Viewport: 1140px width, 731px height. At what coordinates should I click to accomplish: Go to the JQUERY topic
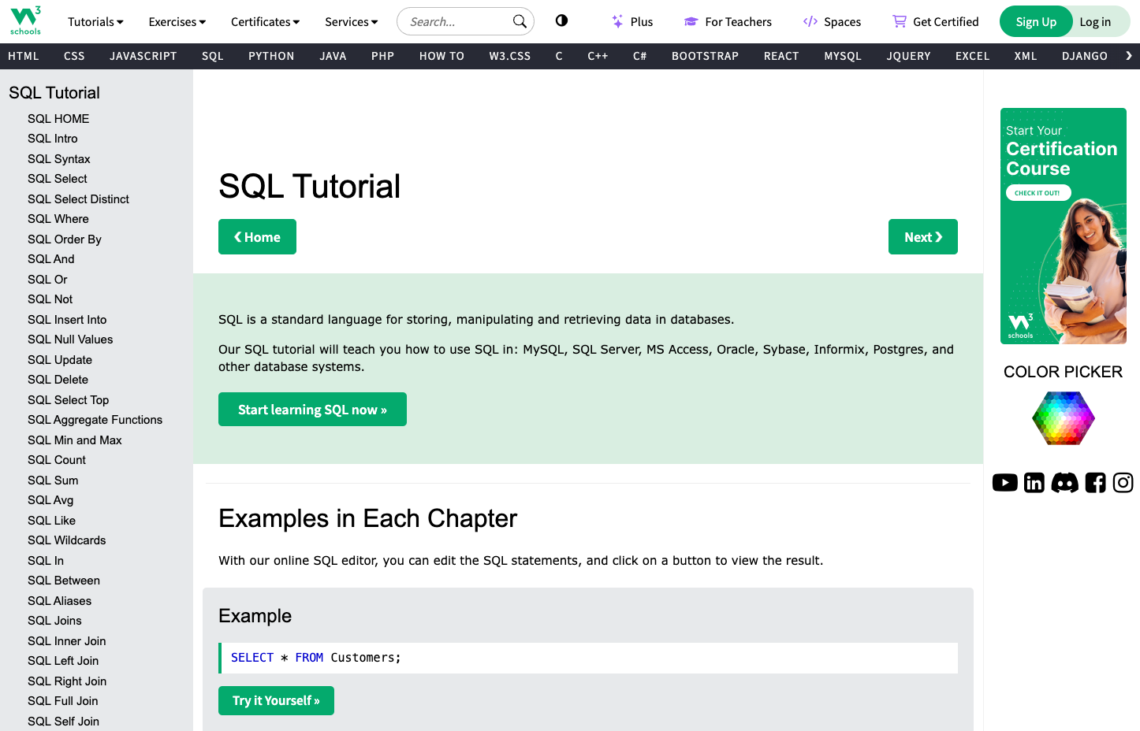[x=908, y=56]
